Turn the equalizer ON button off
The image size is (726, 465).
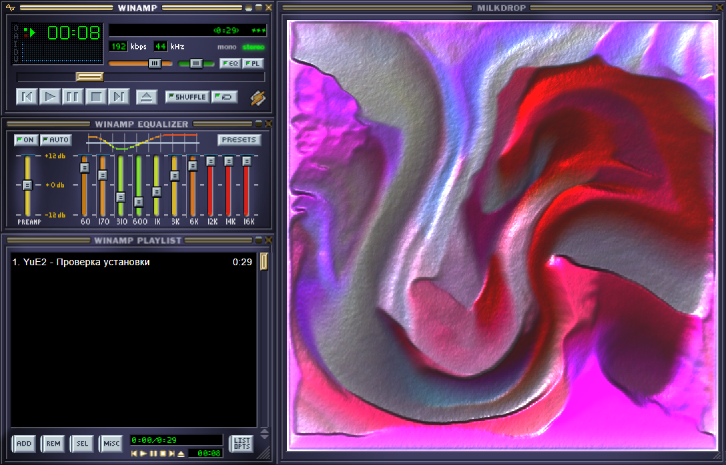[25, 140]
